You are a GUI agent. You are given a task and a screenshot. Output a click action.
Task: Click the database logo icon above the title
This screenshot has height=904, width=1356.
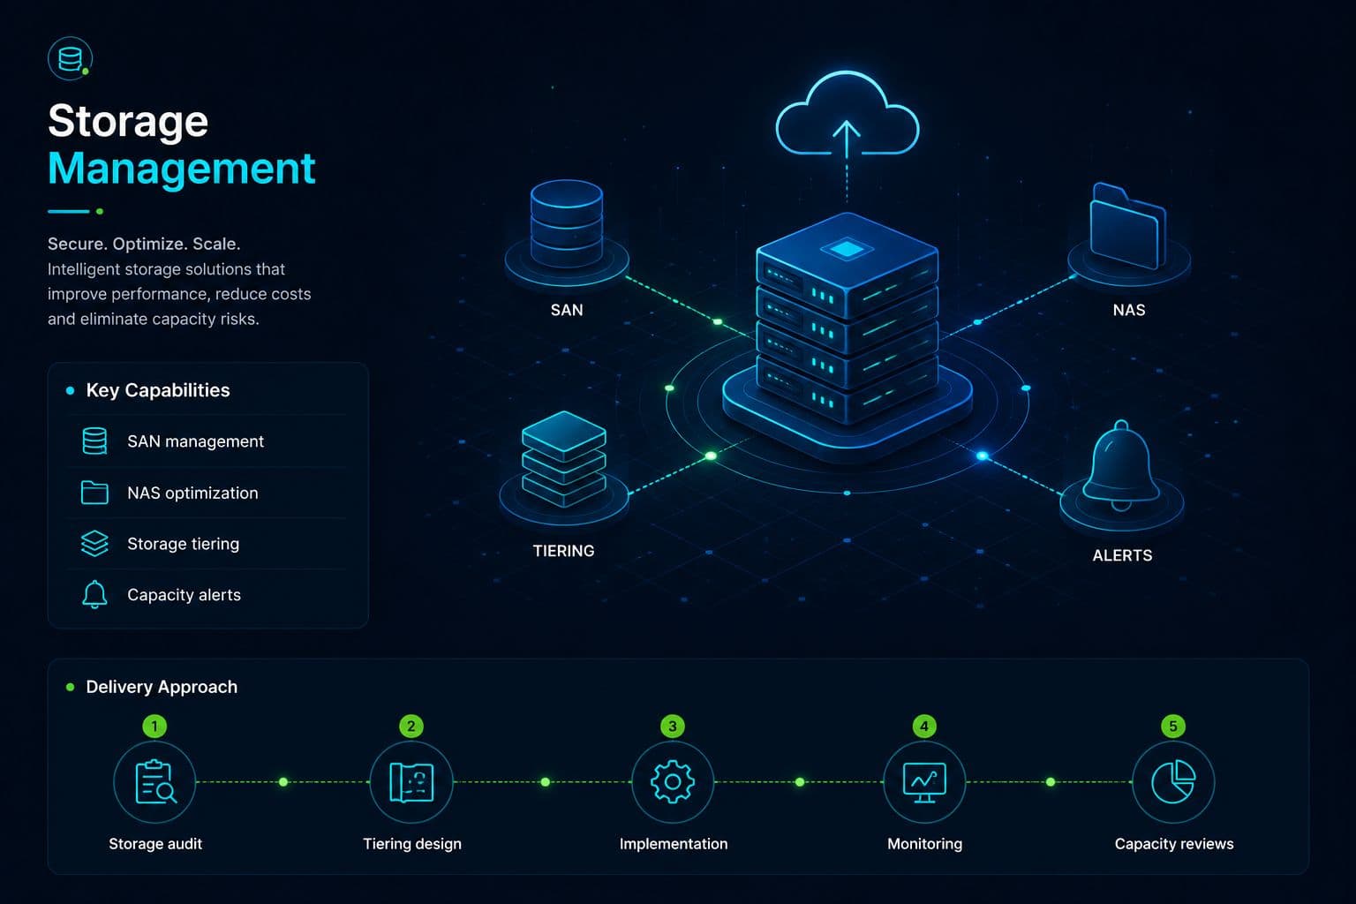(70, 59)
